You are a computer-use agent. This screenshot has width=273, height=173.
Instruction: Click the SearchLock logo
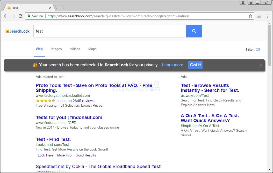click(x=17, y=31)
